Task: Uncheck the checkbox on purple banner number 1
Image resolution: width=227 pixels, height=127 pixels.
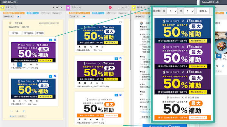Action: coord(55,40)
